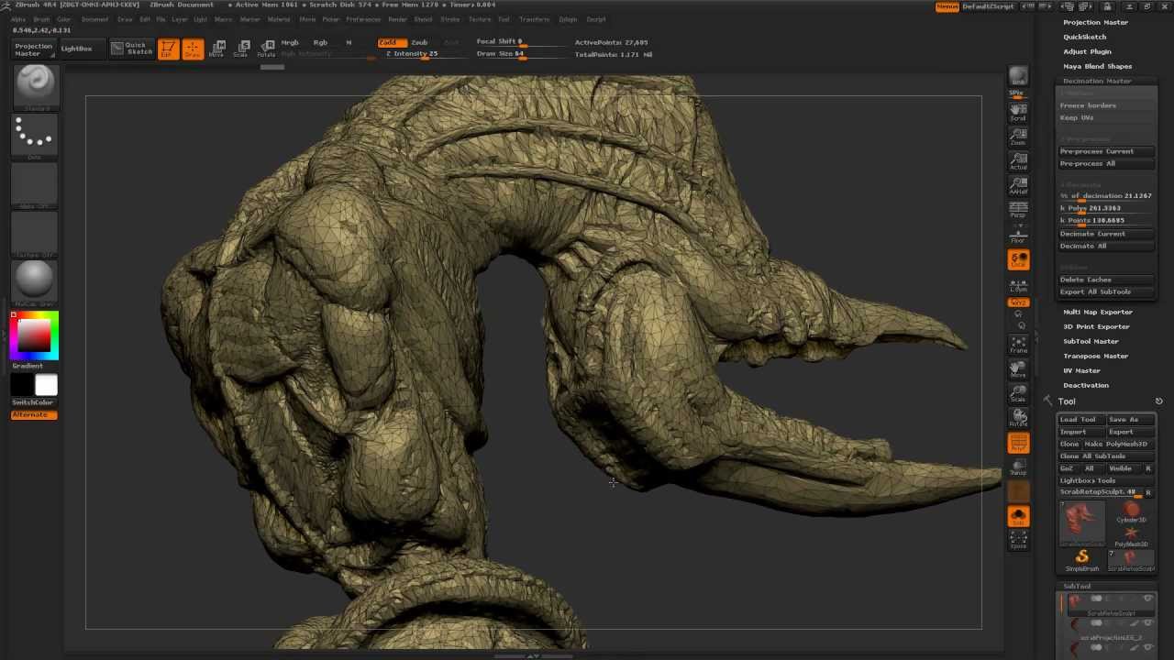Click Load Tool button
This screenshot has height=660, width=1174.
1081,419
